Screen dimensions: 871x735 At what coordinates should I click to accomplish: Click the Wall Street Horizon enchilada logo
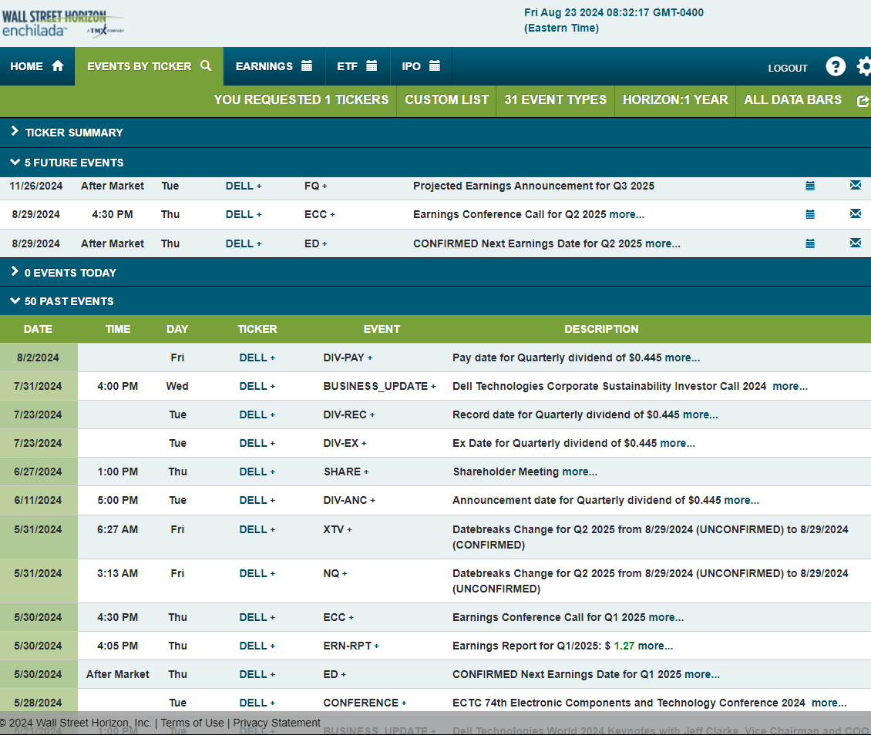click(62, 23)
